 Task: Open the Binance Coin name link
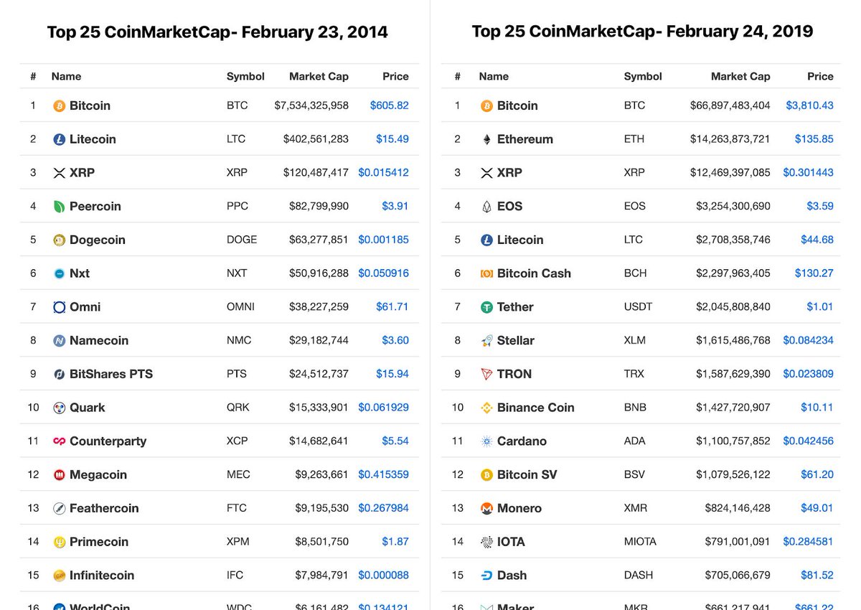pos(536,408)
